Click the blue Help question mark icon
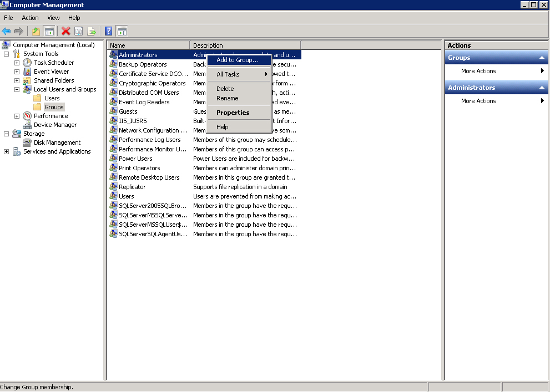Viewport: 550px width, 392px height. pos(109,32)
